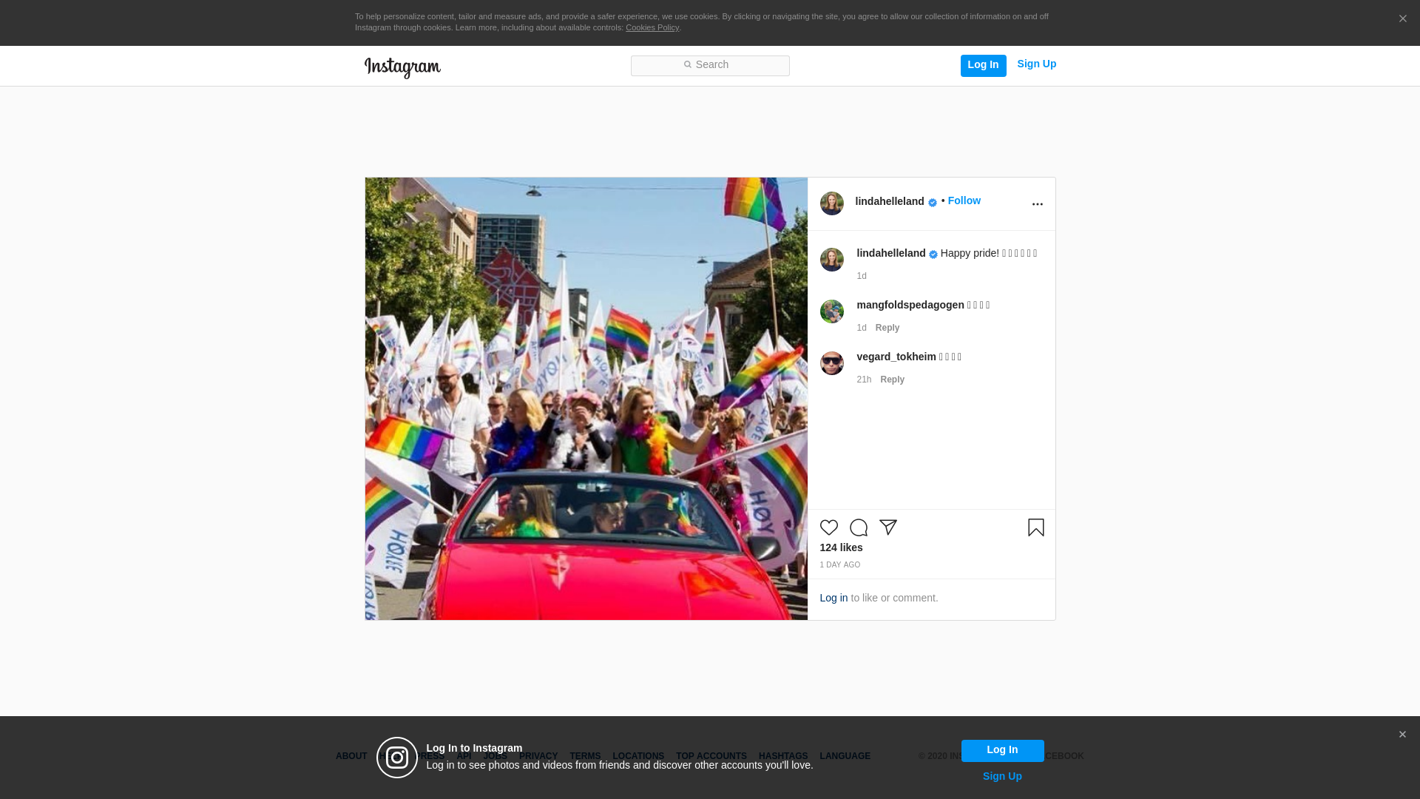Click the Log In button in header
Image resolution: width=1420 pixels, height=799 pixels.
983,65
